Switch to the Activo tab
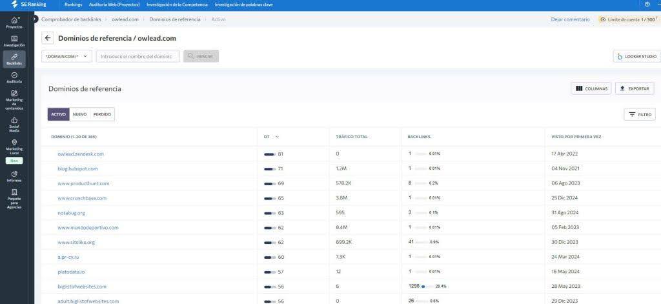Viewport: 661px width, 304px height. [x=59, y=114]
